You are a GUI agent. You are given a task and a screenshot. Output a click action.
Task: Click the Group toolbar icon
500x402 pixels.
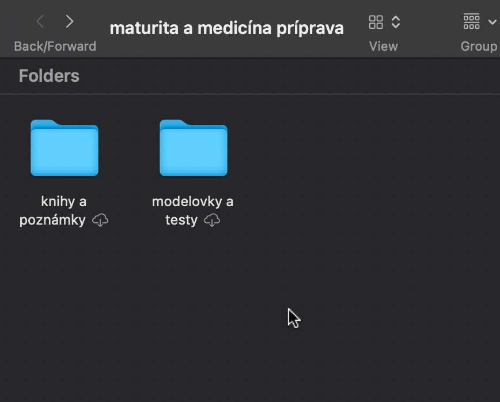pos(471,21)
